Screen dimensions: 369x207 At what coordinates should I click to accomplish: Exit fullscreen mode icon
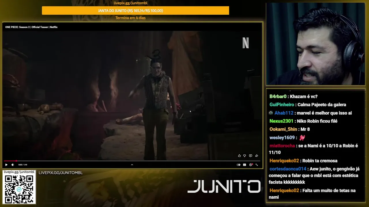(x=257, y=165)
